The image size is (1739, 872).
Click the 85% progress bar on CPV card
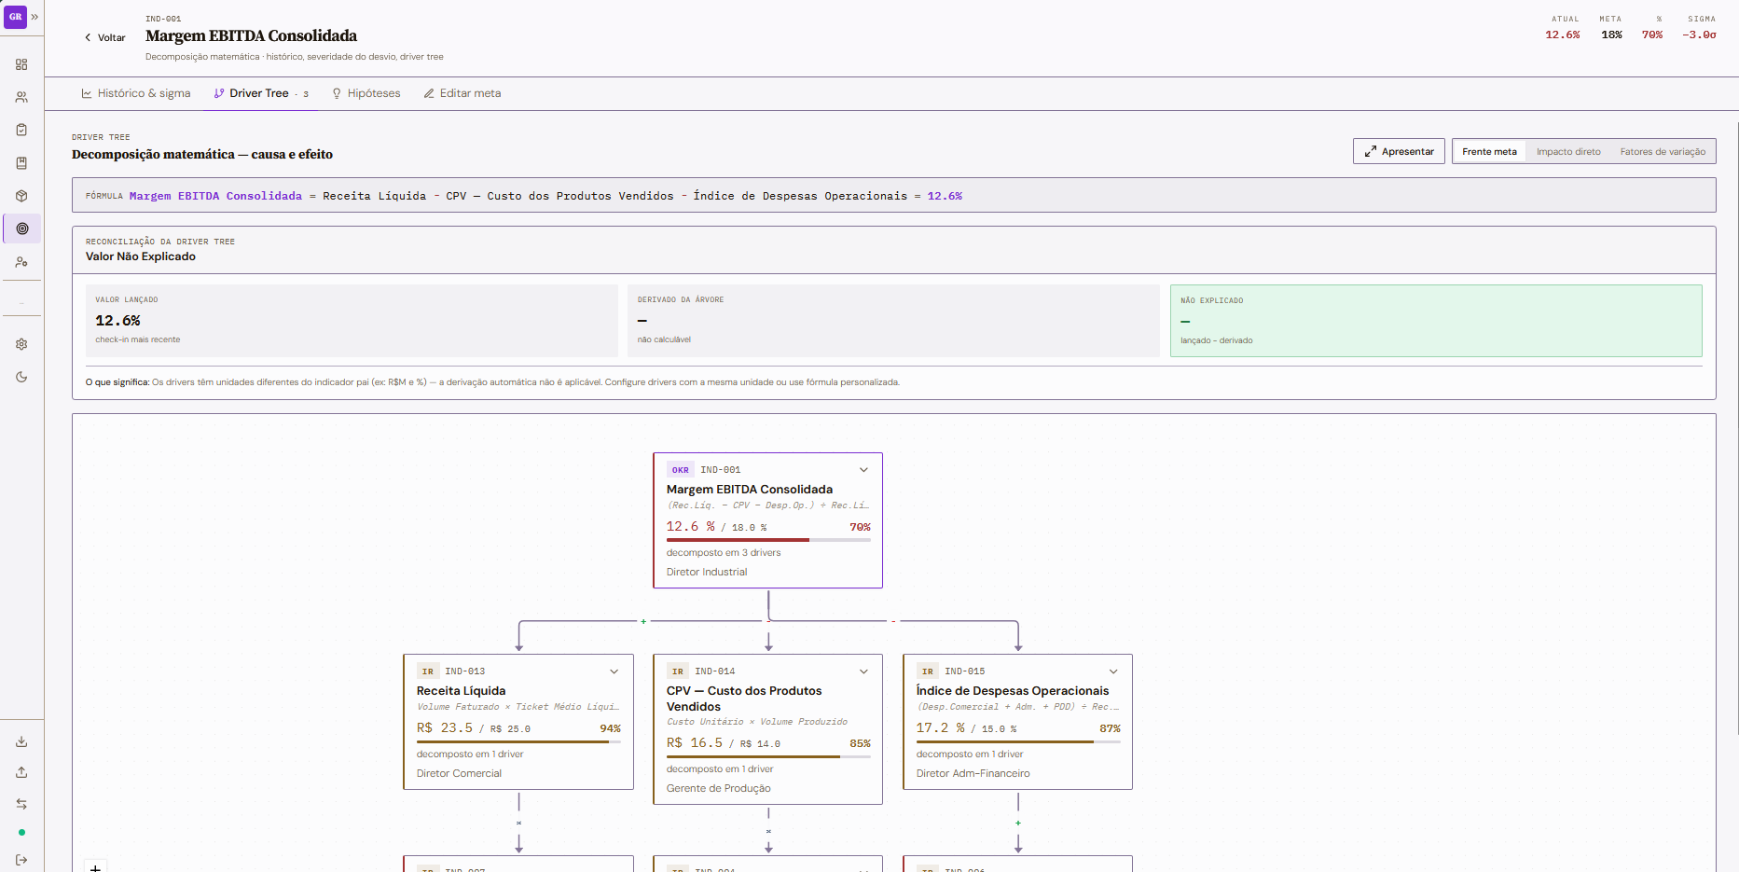pos(768,756)
